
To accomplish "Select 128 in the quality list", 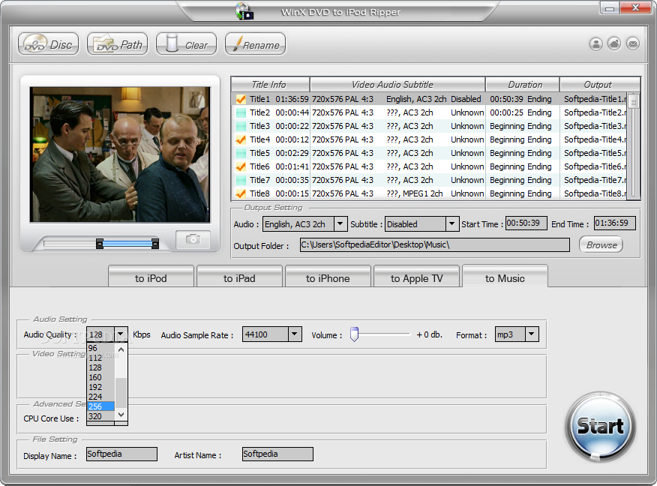I will coord(100,367).
